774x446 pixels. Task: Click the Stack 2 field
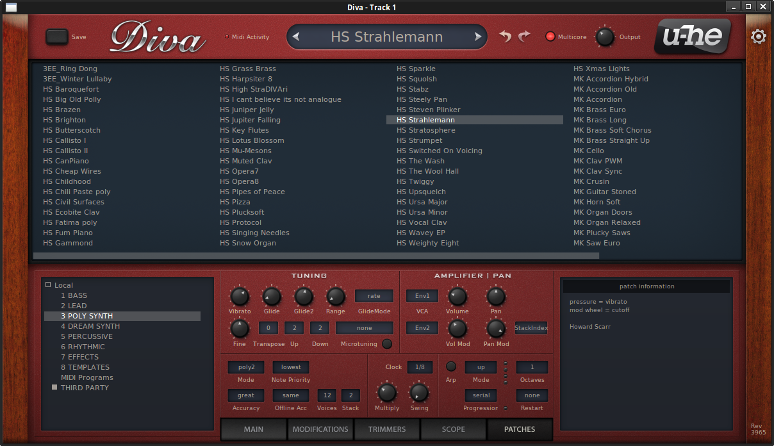350,395
